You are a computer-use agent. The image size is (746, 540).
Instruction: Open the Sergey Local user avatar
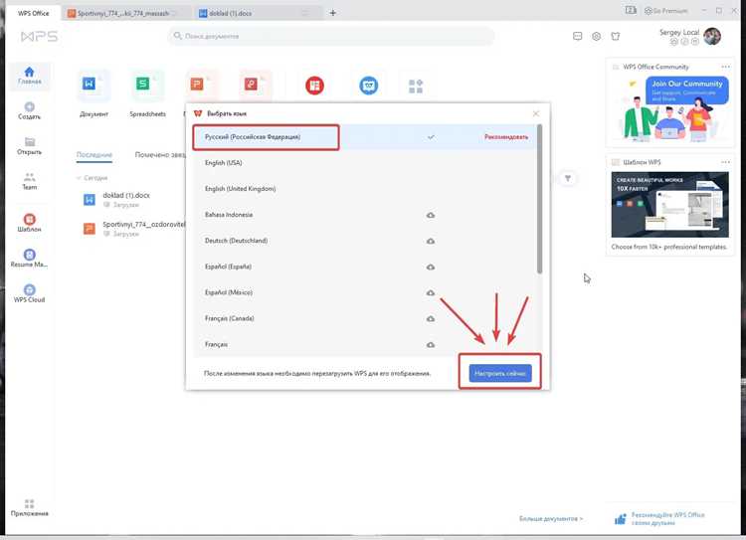tap(712, 36)
